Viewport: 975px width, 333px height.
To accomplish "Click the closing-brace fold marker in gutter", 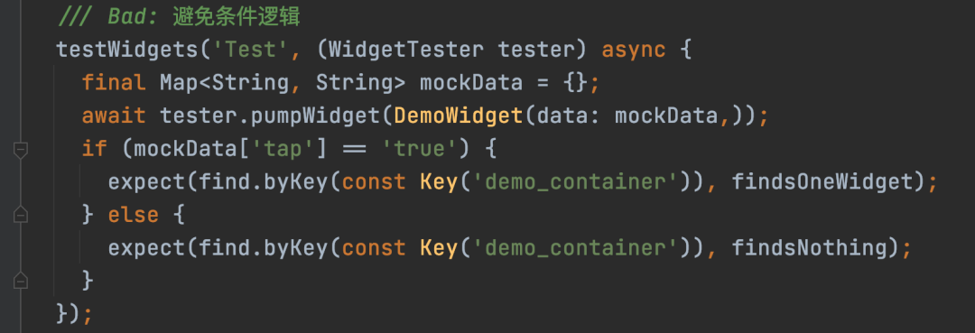I will click(x=21, y=281).
